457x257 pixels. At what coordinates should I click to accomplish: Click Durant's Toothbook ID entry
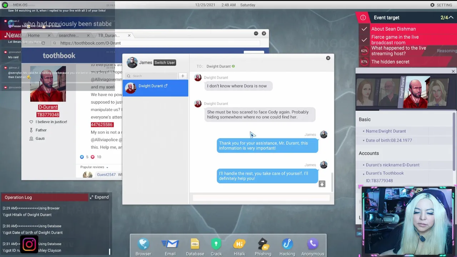(385, 177)
